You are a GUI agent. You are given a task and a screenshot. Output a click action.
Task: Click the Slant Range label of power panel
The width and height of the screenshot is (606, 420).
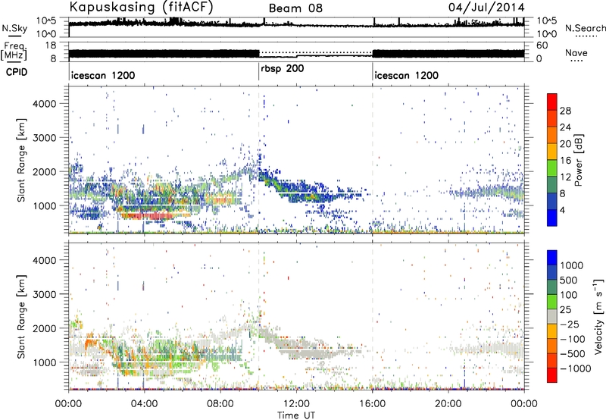(x=21, y=160)
